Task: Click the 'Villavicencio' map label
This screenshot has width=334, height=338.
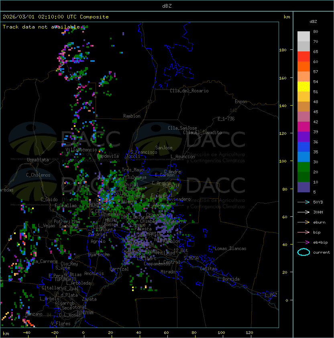Action: (x=81, y=150)
